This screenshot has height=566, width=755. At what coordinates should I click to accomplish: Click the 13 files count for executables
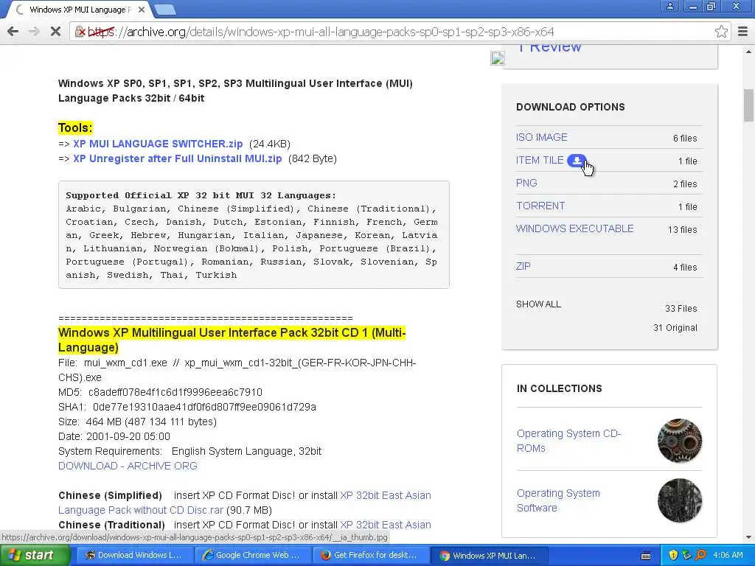[682, 230]
